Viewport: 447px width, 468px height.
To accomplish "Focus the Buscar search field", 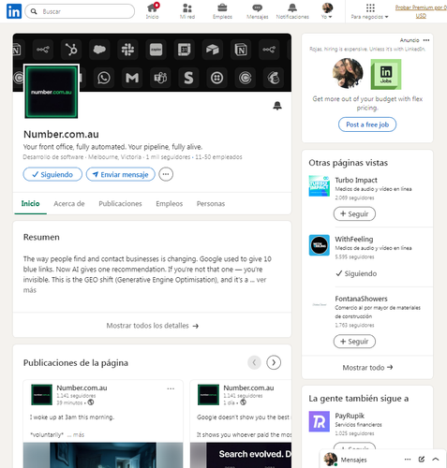I will 80,11.
